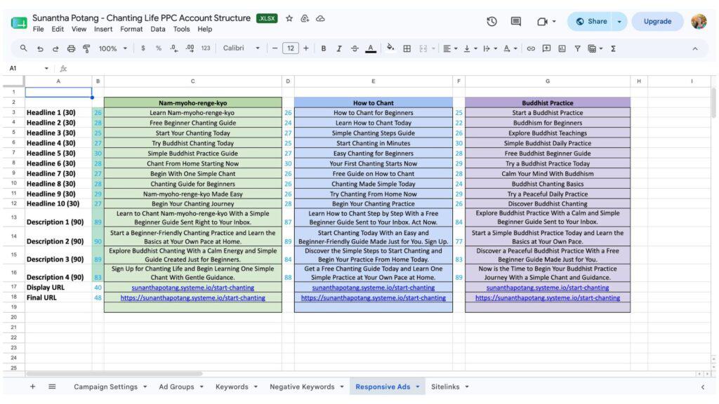
Task: Switch to Campaign Settings tab
Action: coord(105,386)
